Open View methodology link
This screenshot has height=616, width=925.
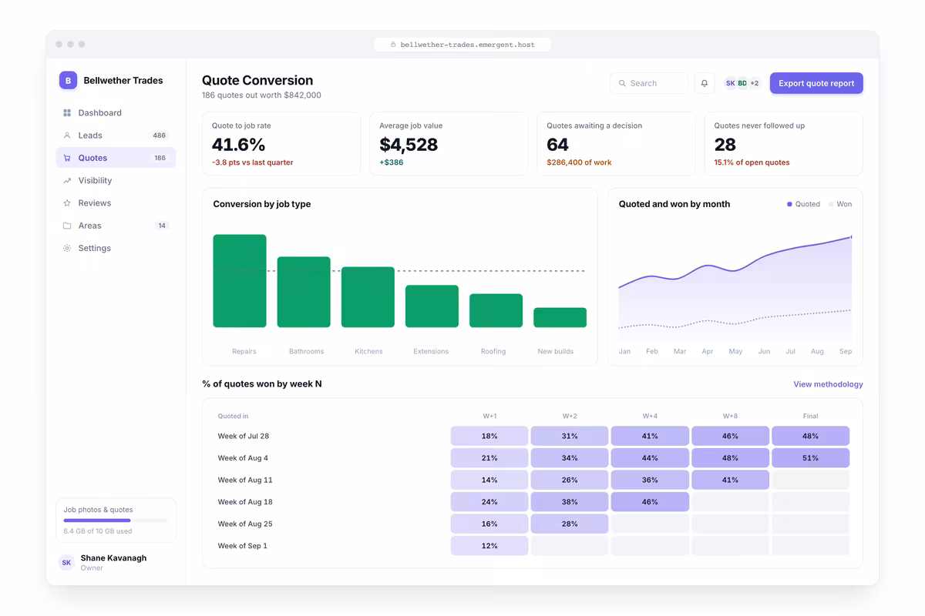coord(828,384)
